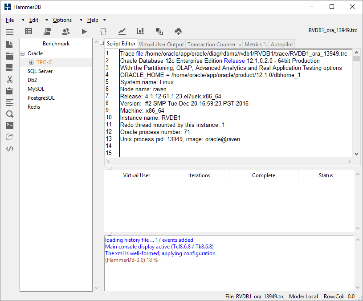Switch to the Script Editor tab
363x301 pixels.
click(121, 44)
